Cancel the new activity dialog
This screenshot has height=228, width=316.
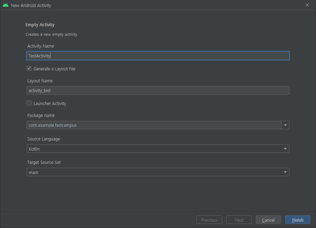tap(268, 220)
